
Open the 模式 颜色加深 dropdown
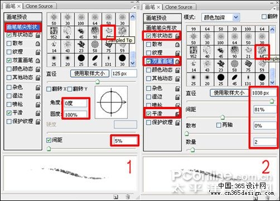coord(220,17)
